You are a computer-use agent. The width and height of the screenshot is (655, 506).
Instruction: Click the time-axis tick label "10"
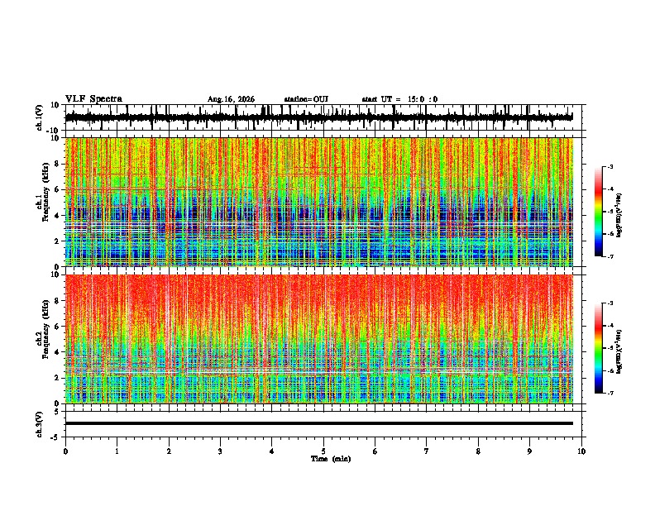[581, 451]
